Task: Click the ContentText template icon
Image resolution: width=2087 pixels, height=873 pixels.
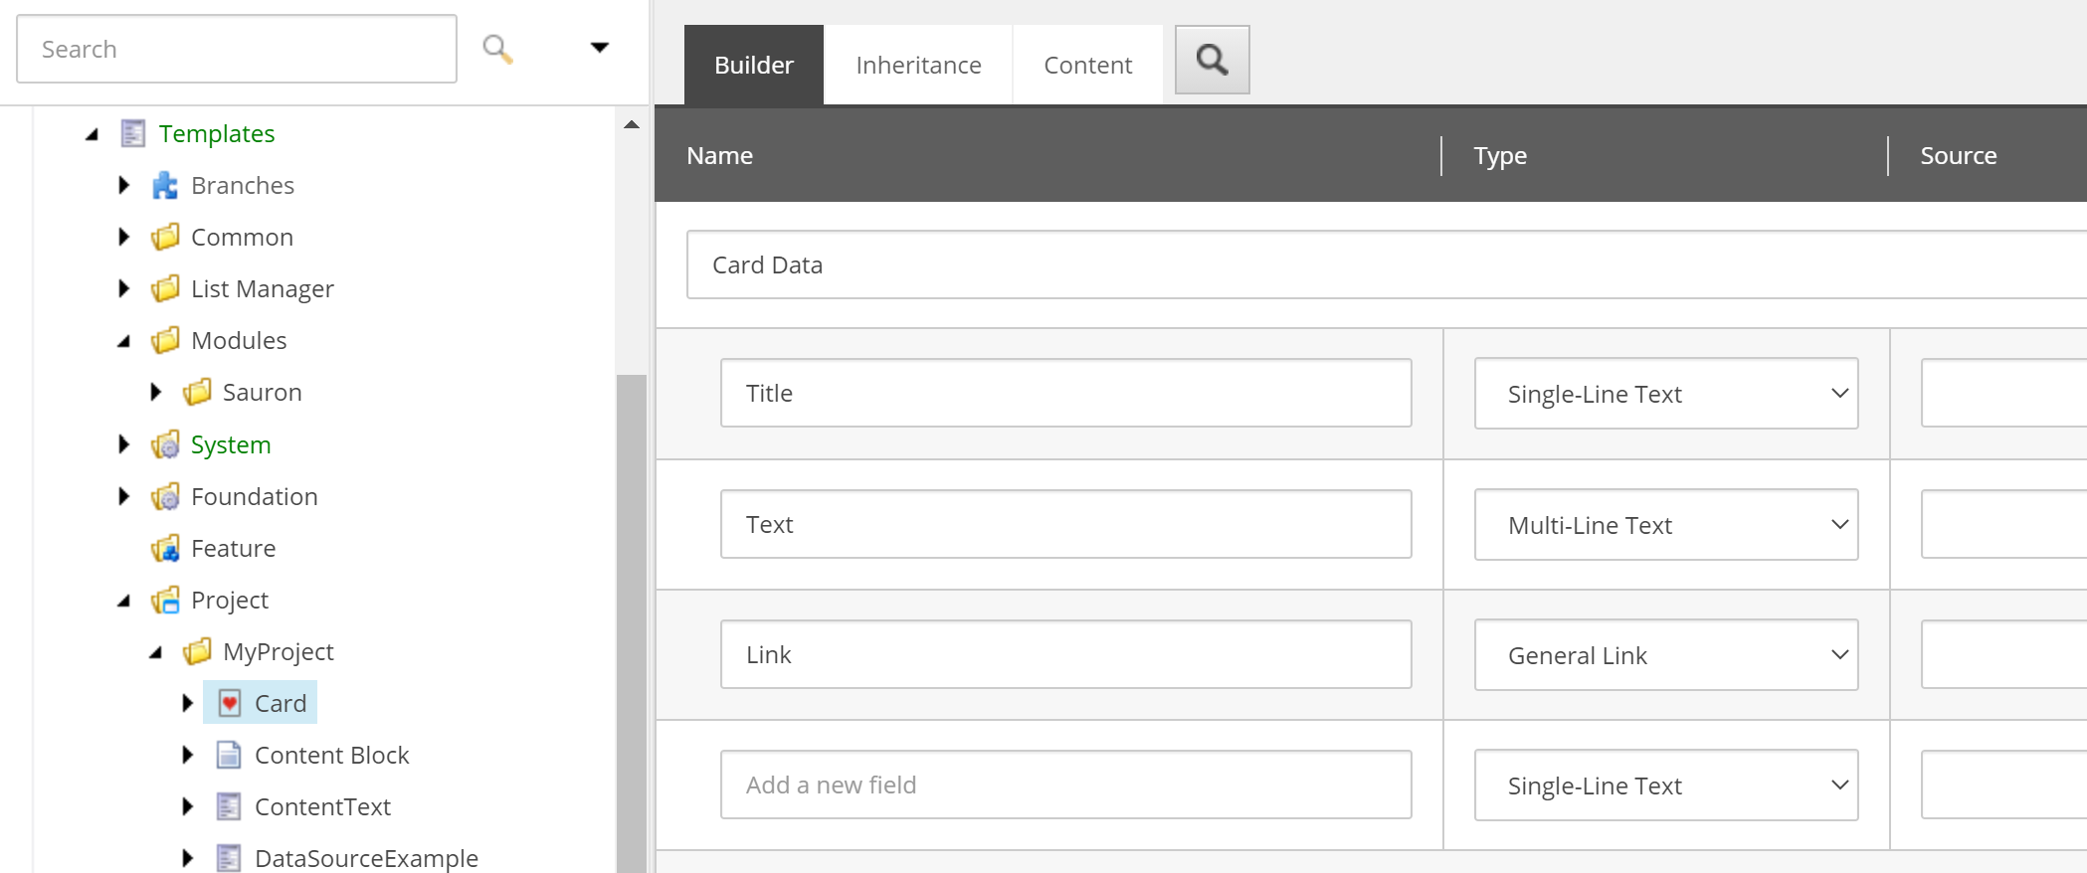Action: coord(229,806)
